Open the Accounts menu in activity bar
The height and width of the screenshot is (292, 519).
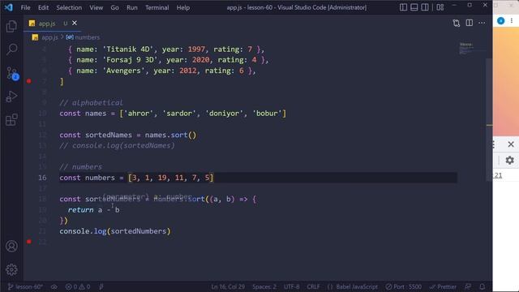click(x=11, y=247)
